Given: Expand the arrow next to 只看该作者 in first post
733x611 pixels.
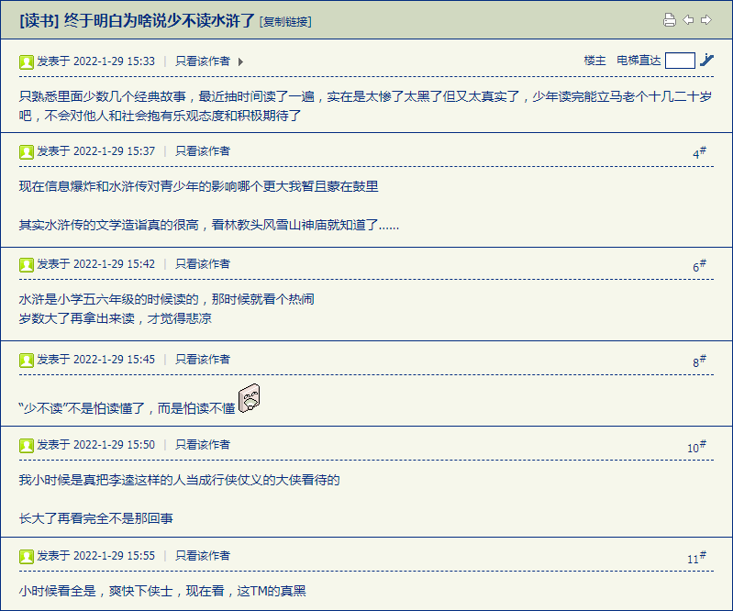Looking at the screenshot, I should [x=240, y=61].
